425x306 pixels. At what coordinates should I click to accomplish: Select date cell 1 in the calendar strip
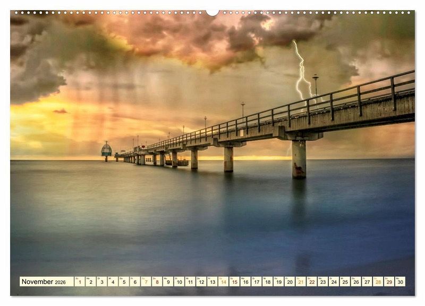80,282
